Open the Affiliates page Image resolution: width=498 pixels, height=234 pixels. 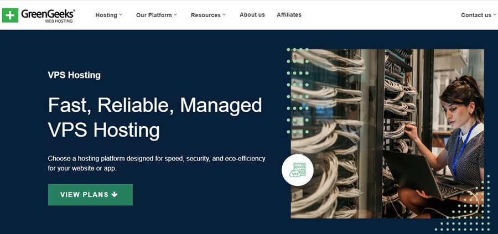coord(289,14)
